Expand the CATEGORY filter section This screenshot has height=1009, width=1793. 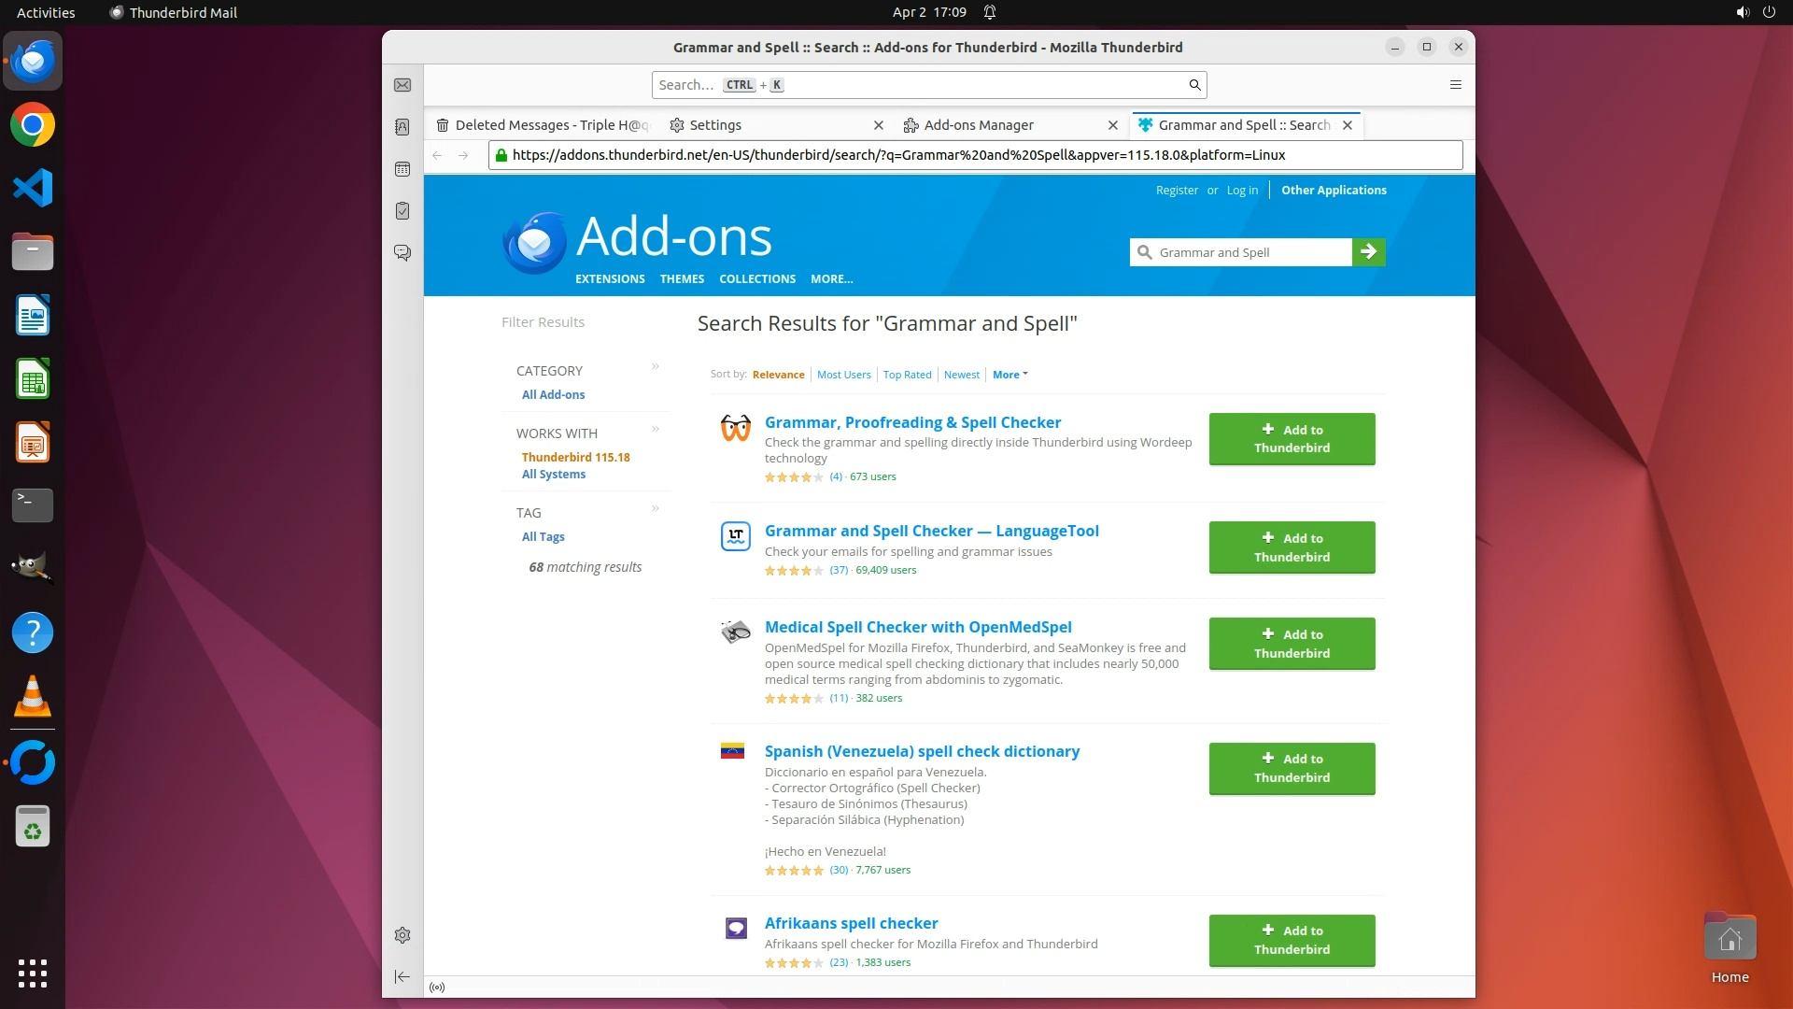tap(656, 366)
